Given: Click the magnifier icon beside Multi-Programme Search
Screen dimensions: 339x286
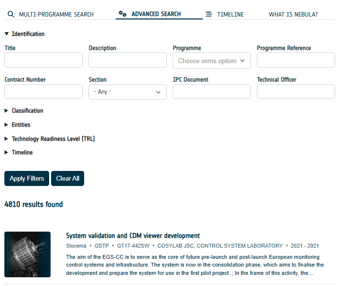Looking at the screenshot, I should point(11,15).
